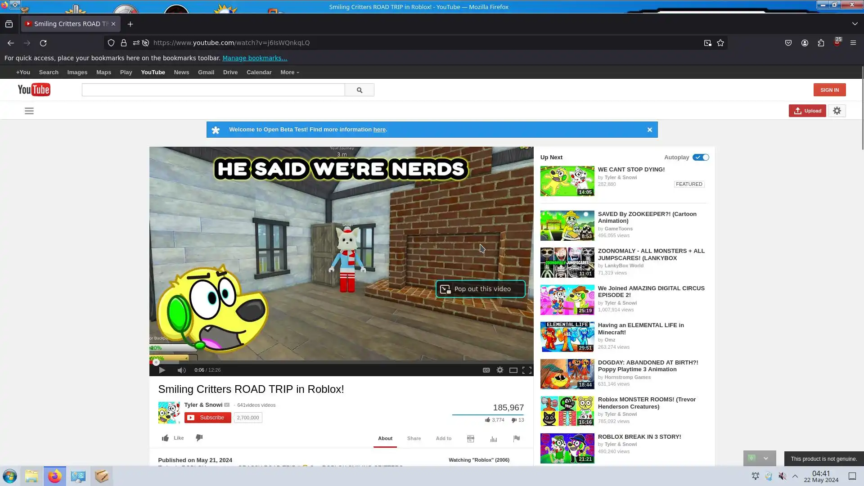Switch to the Share tab
864x486 pixels.
[414, 438]
